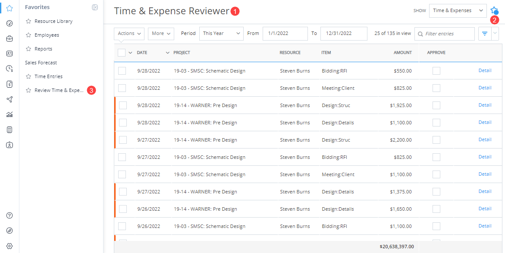Open Review Time & Expe... in Favorites
The width and height of the screenshot is (505, 253).
[59, 91]
